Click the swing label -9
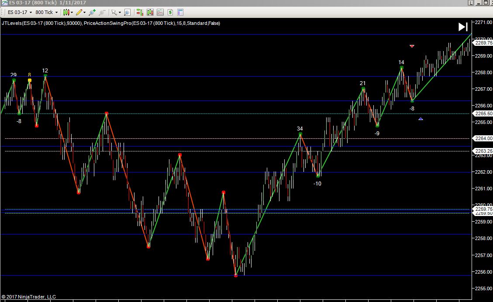The image size is (493, 302). (x=377, y=133)
